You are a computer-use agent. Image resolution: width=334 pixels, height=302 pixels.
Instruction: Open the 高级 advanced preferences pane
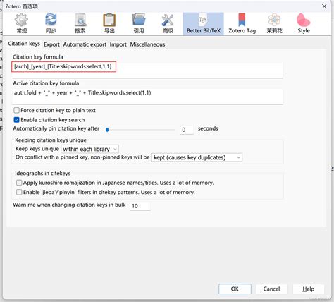[x=168, y=23]
